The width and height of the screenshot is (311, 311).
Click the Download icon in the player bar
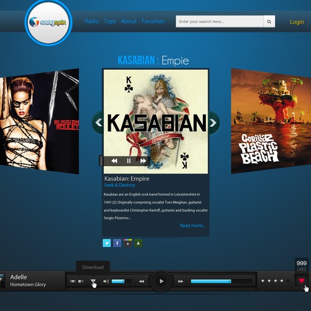point(93,281)
